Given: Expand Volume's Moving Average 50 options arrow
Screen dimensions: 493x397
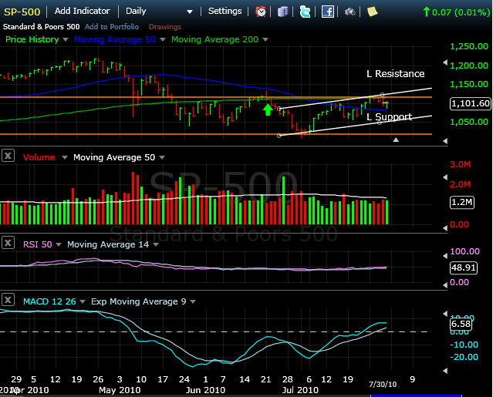Looking at the screenshot, I should click(160, 157).
